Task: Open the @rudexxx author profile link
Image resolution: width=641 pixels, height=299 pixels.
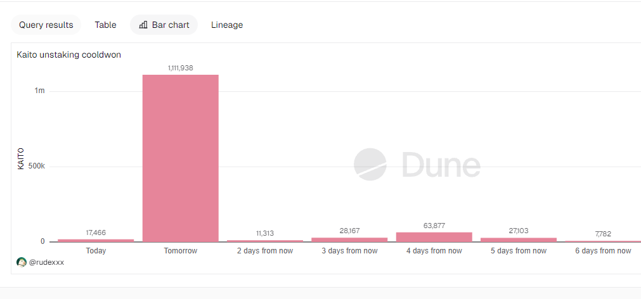Action: pos(46,262)
